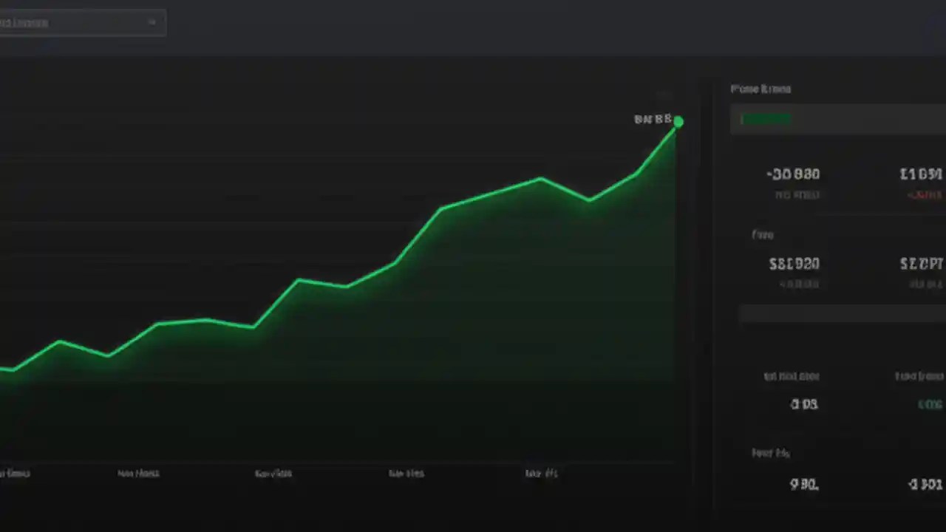The width and height of the screenshot is (946, 532).
Task: Open the symbol selector dropdown
Action: pos(83,22)
